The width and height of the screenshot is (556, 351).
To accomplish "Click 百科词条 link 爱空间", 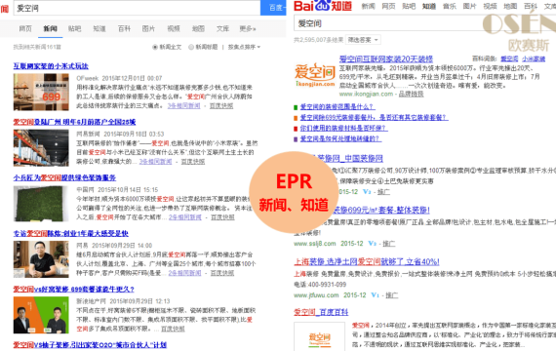I will point(509,58).
